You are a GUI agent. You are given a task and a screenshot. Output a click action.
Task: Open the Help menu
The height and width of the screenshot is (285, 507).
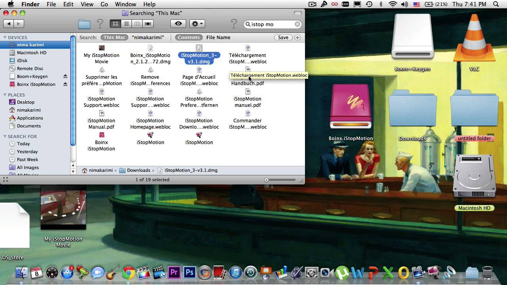click(149, 4)
